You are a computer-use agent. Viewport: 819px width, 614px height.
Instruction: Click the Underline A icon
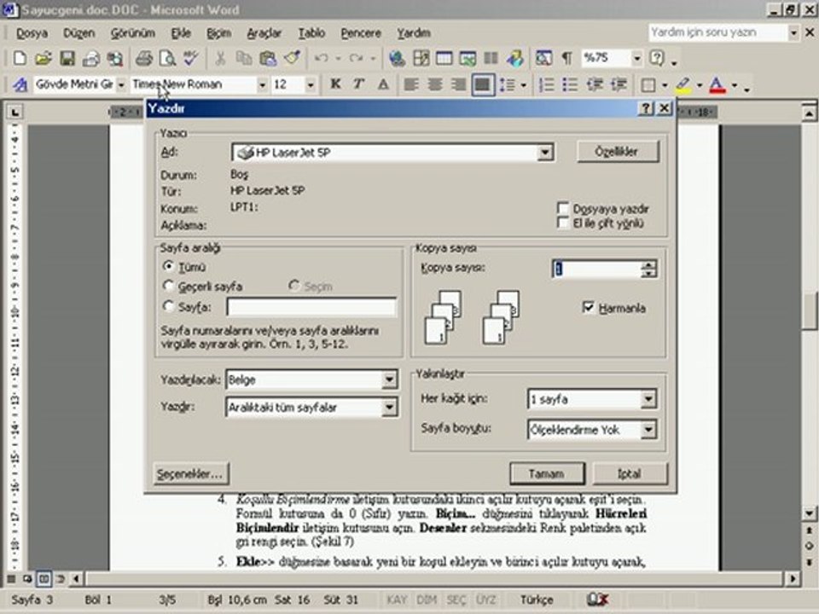tap(383, 84)
